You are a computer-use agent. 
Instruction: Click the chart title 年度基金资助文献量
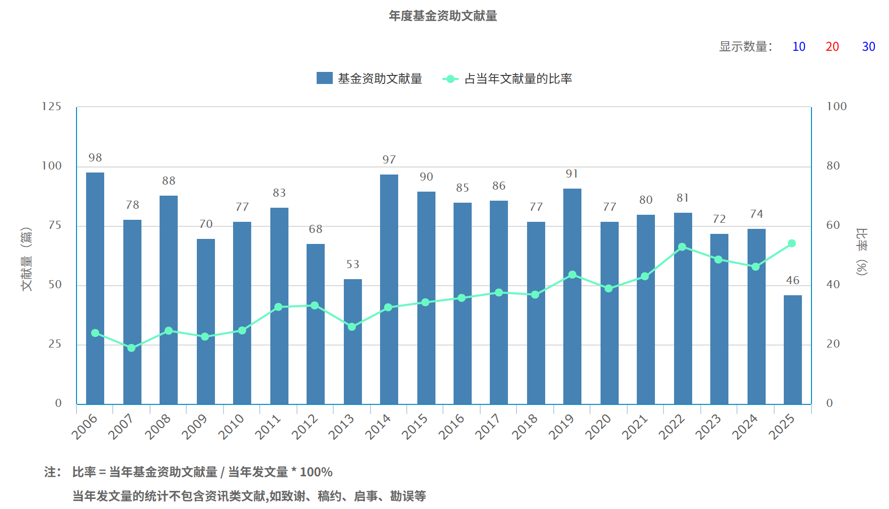(442, 16)
